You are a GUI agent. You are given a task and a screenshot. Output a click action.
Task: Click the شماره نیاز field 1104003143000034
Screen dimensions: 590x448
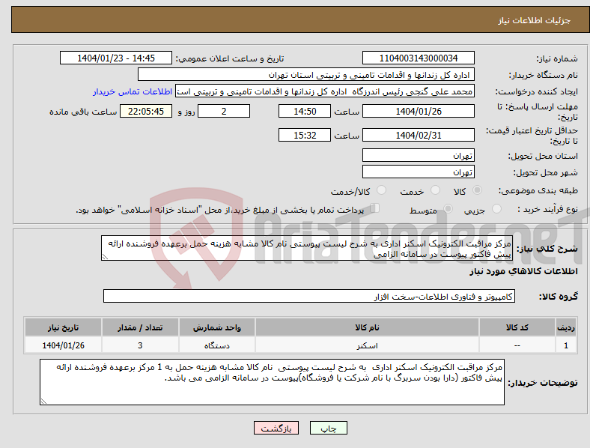[418, 58]
